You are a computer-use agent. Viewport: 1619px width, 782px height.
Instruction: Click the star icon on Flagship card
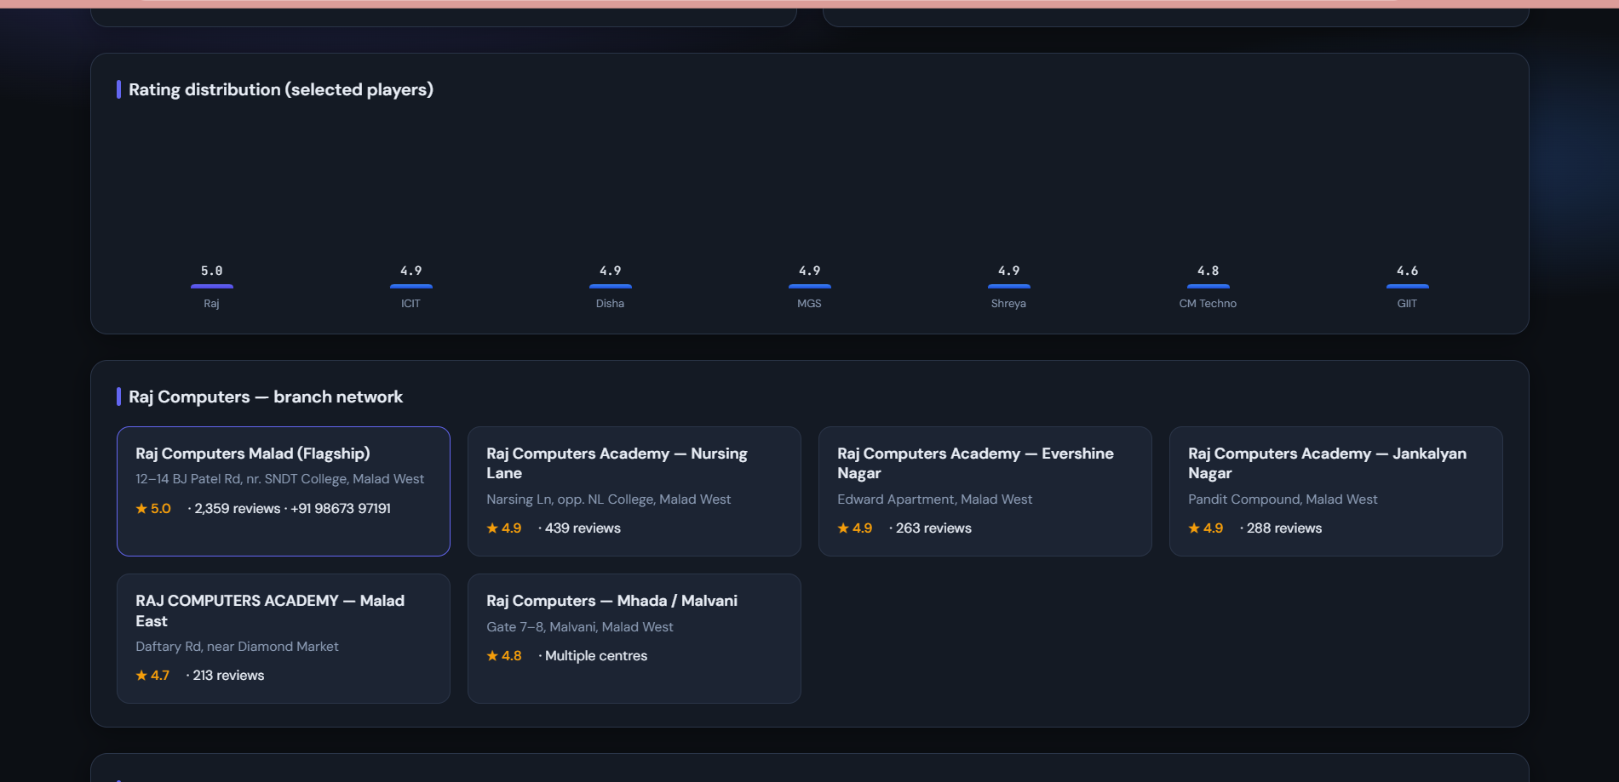point(141,509)
